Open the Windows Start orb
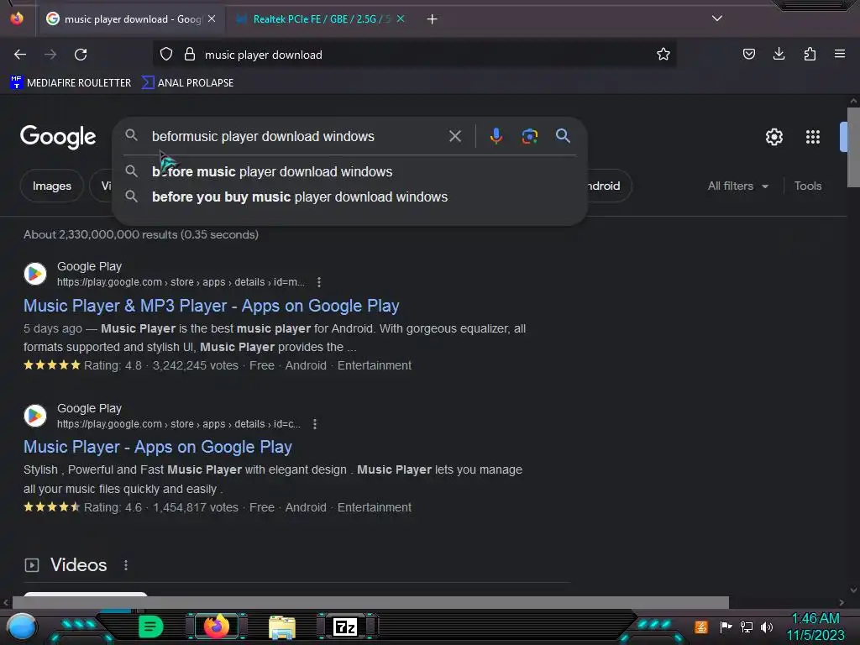 (22, 627)
